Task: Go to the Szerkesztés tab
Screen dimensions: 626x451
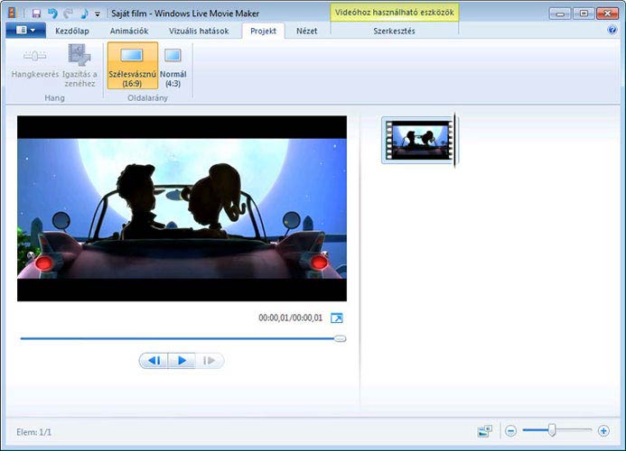Action: (x=394, y=31)
